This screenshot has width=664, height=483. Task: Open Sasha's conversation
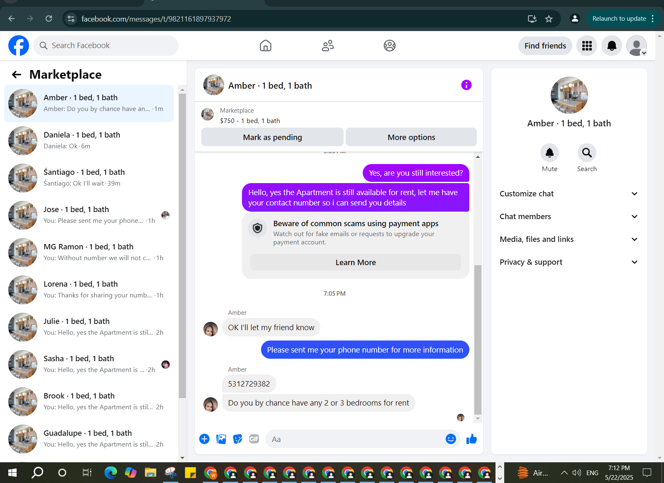89,365
